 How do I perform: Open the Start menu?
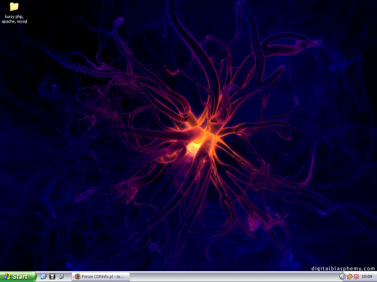[18, 276]
